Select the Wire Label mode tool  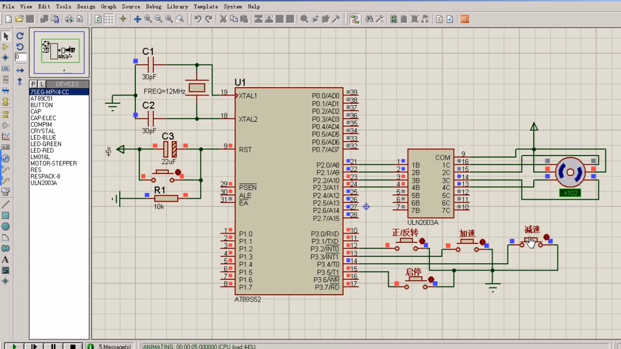6,69
